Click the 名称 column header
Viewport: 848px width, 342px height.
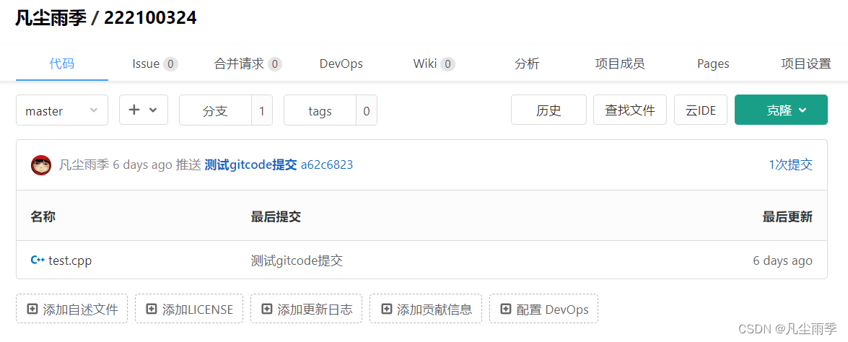click(43, 216)
